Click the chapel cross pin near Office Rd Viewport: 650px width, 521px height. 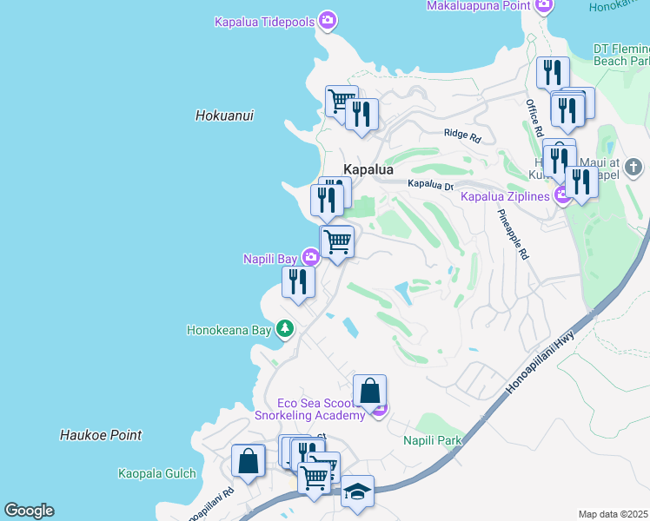(633, 168)
